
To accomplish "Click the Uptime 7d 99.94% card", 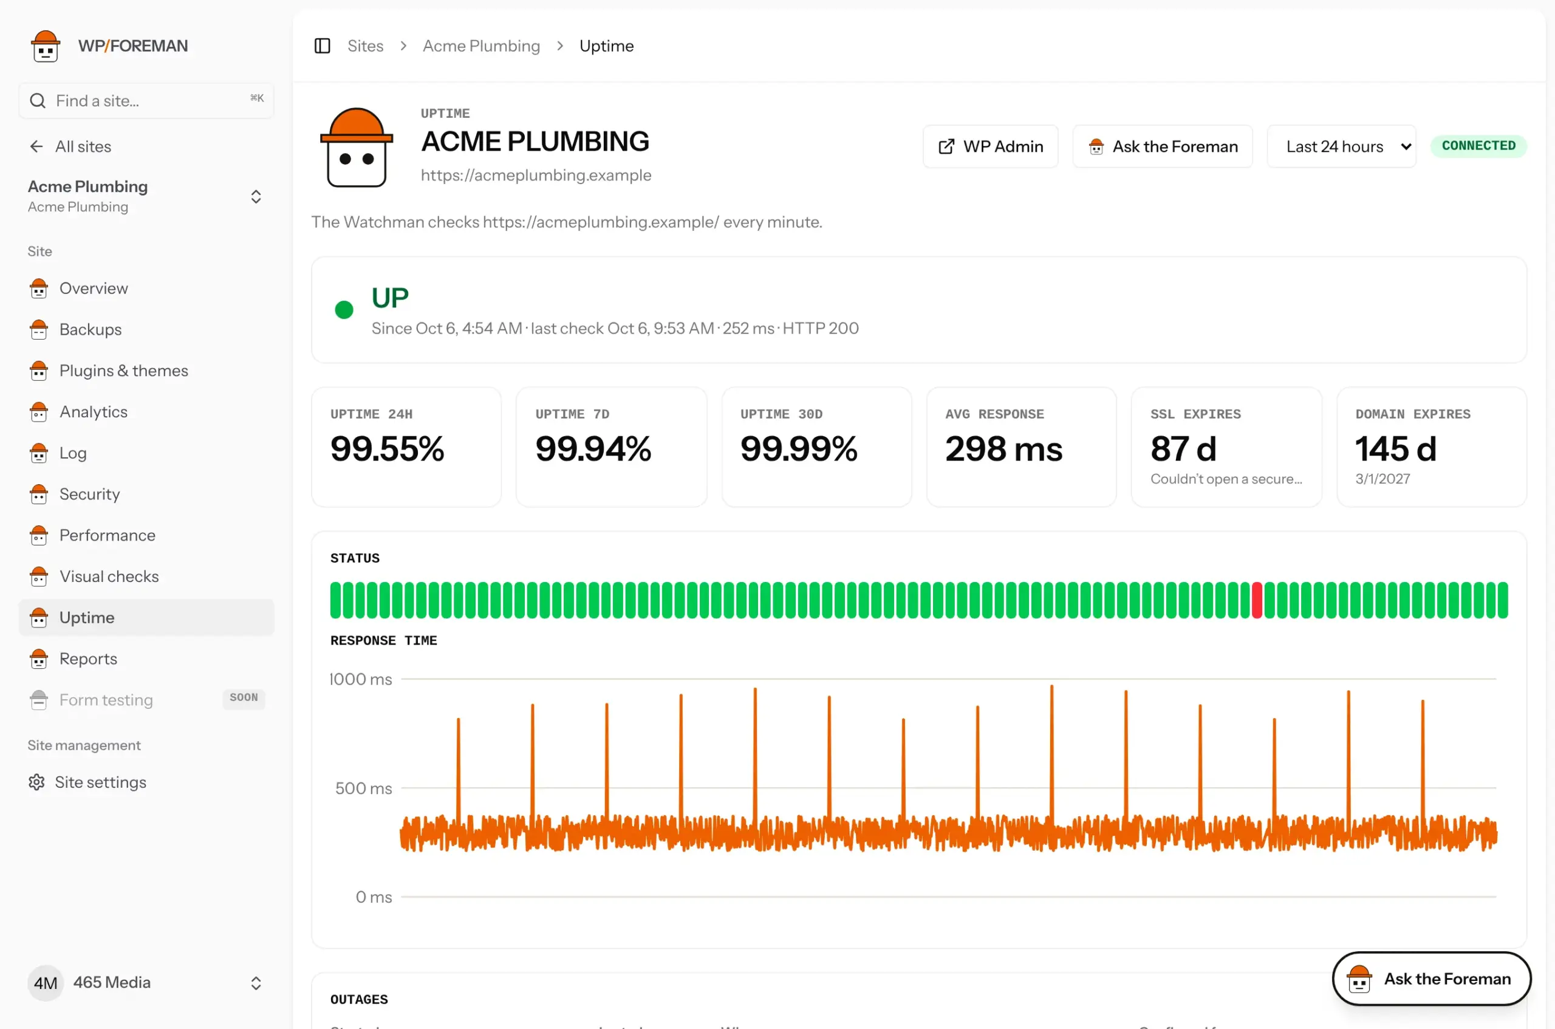I will 612,447.
